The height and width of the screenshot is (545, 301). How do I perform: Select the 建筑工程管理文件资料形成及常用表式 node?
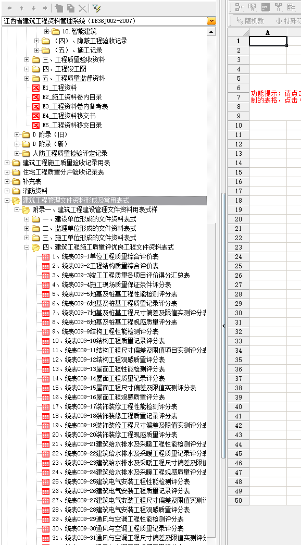(76, 201)
